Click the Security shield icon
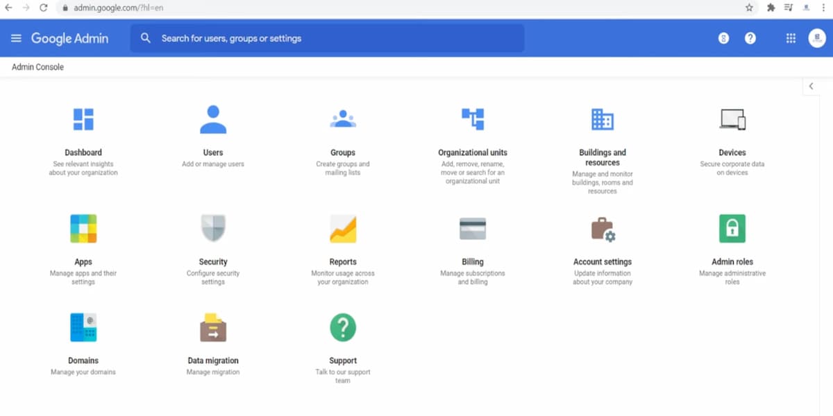Screen dimensions: 833x416 point(213,229)
